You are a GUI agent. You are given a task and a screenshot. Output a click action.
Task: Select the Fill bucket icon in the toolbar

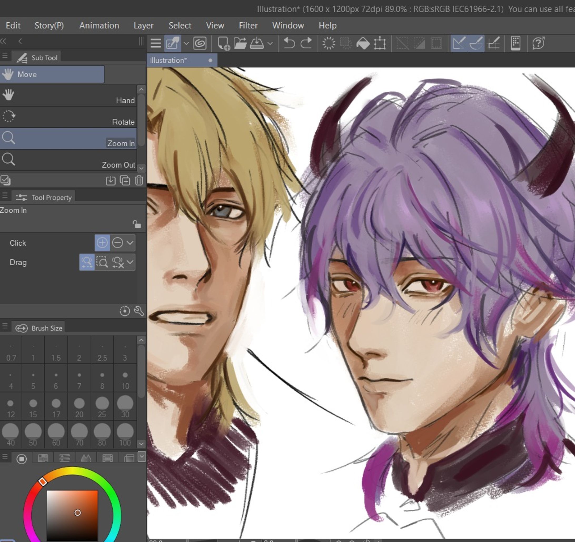(364, 43)
